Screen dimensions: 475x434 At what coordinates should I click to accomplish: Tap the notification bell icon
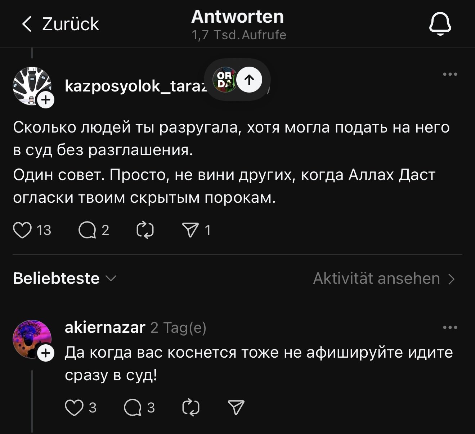[x=440, y=24]
